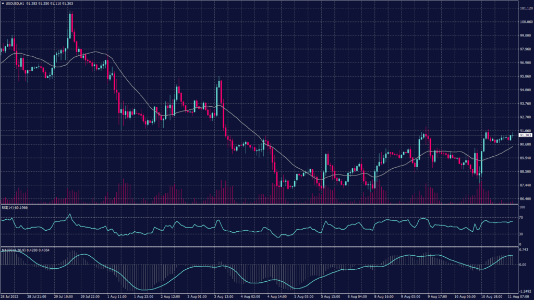Click the 28 Jul 2022 date label

tap(10, 297)
